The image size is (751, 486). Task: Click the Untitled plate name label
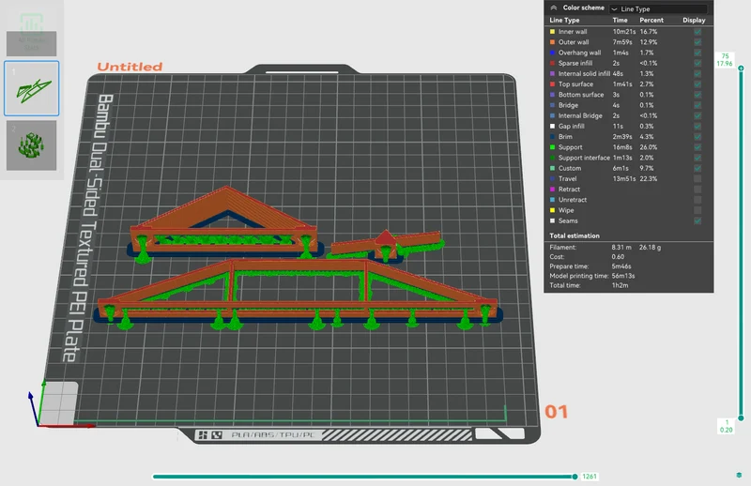(130, 67)
